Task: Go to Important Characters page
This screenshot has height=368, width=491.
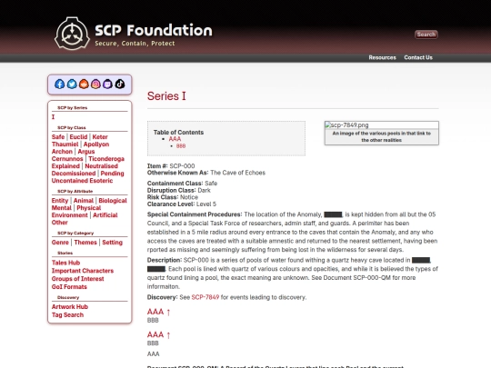Action: click(83, 271)
